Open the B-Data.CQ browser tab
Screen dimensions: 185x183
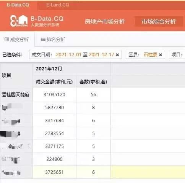(18, 5)
